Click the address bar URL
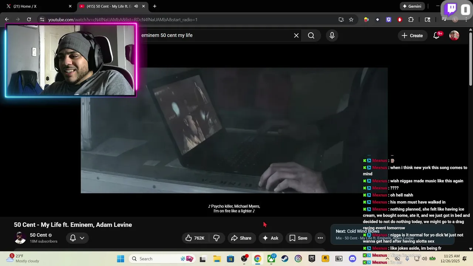 123,20
